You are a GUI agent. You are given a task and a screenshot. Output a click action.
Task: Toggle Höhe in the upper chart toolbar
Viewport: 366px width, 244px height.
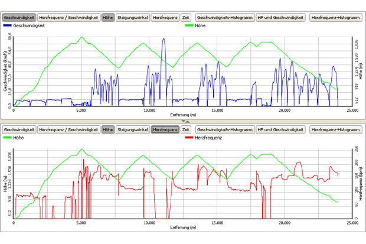pyautogui.click(x=107, y=18)
